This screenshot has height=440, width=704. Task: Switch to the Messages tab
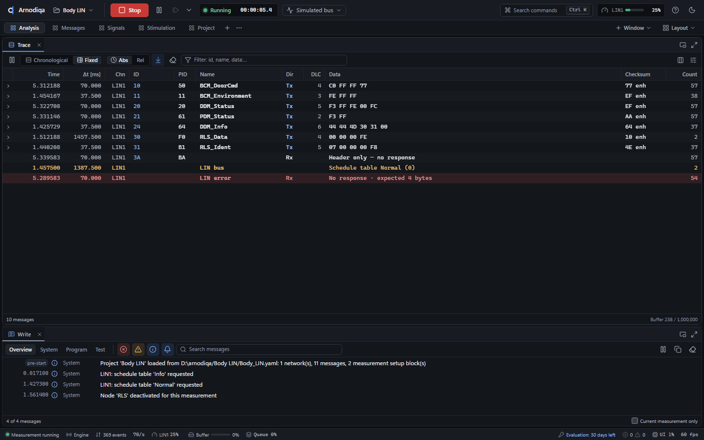point(68,28)
